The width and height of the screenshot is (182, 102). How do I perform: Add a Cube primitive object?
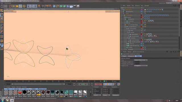pos(54,6)
